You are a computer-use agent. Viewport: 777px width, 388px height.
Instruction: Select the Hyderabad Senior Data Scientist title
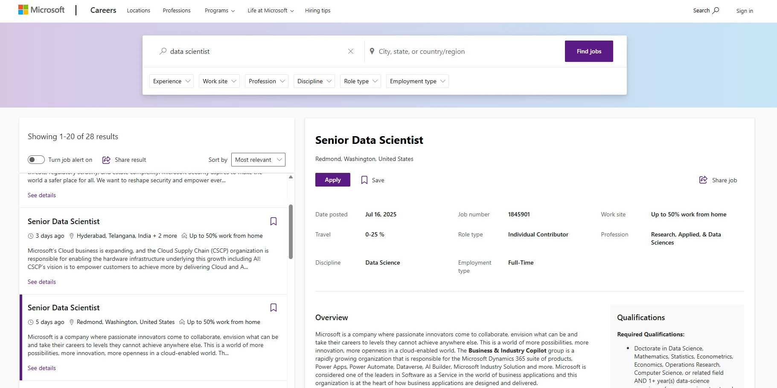pos(64,222)
